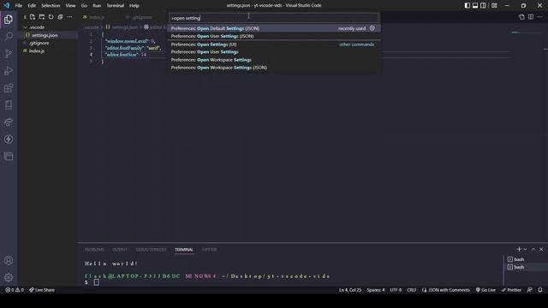The width and height of the screenshot is (548, 308).
Task: Open the Go menu
Action: point(84,6)
